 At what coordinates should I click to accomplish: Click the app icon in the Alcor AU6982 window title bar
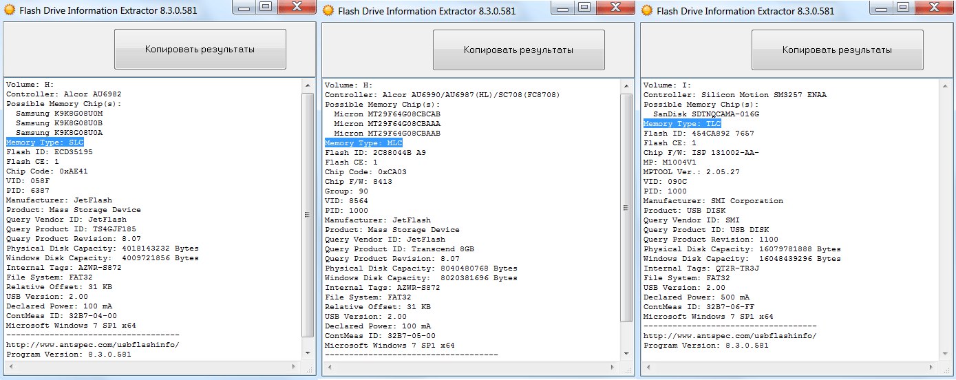click(9, 11)
